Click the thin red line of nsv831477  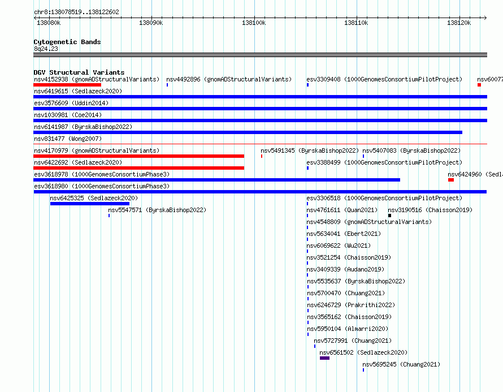point(260,144)
